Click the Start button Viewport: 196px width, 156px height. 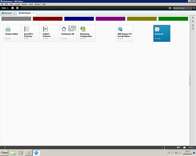tap(4, 153)
